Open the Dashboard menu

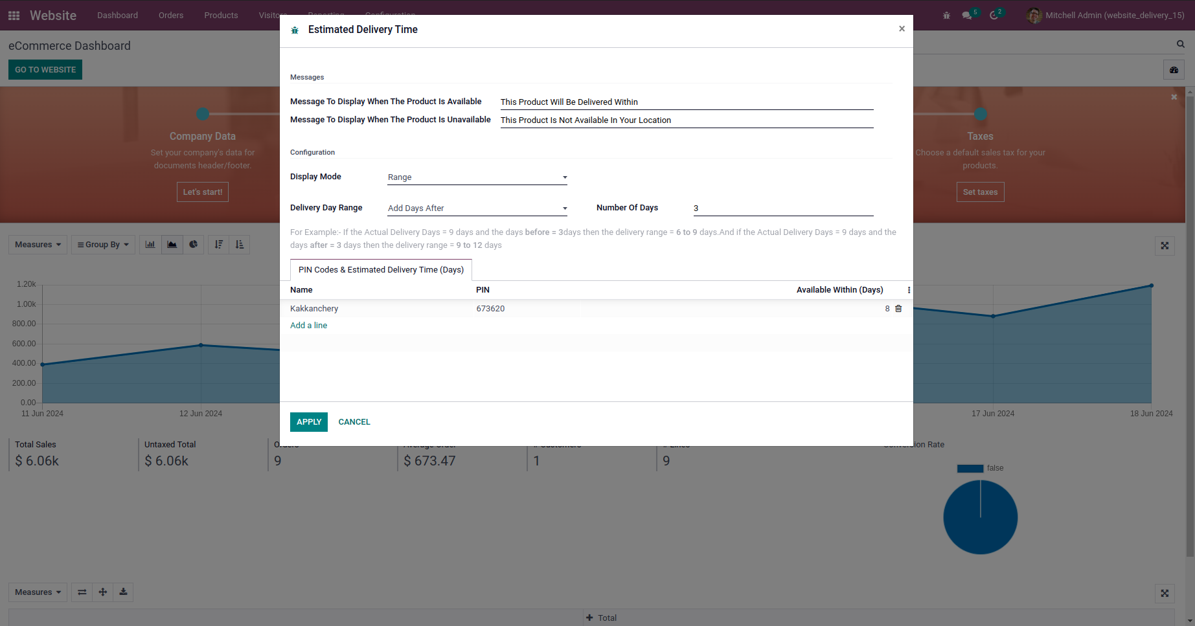117,15
